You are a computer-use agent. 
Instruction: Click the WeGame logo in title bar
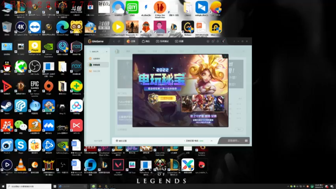(x=96, y=41)
